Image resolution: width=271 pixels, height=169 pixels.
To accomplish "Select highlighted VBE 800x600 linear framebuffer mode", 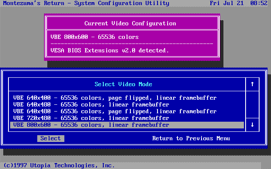I will point(127,125).
